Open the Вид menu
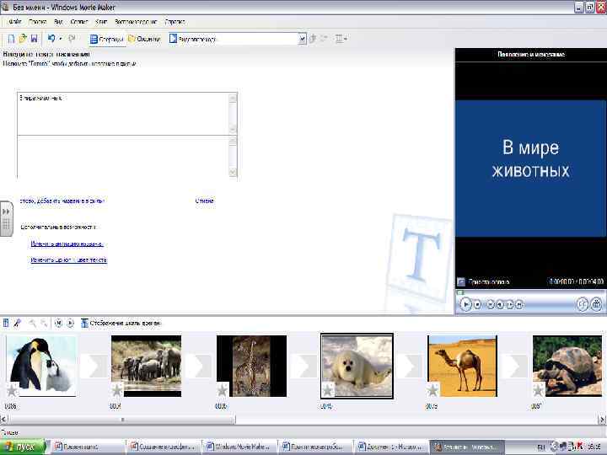Image resolution: width=607 pixels, height=455 pixels. (x=58, y=22)
